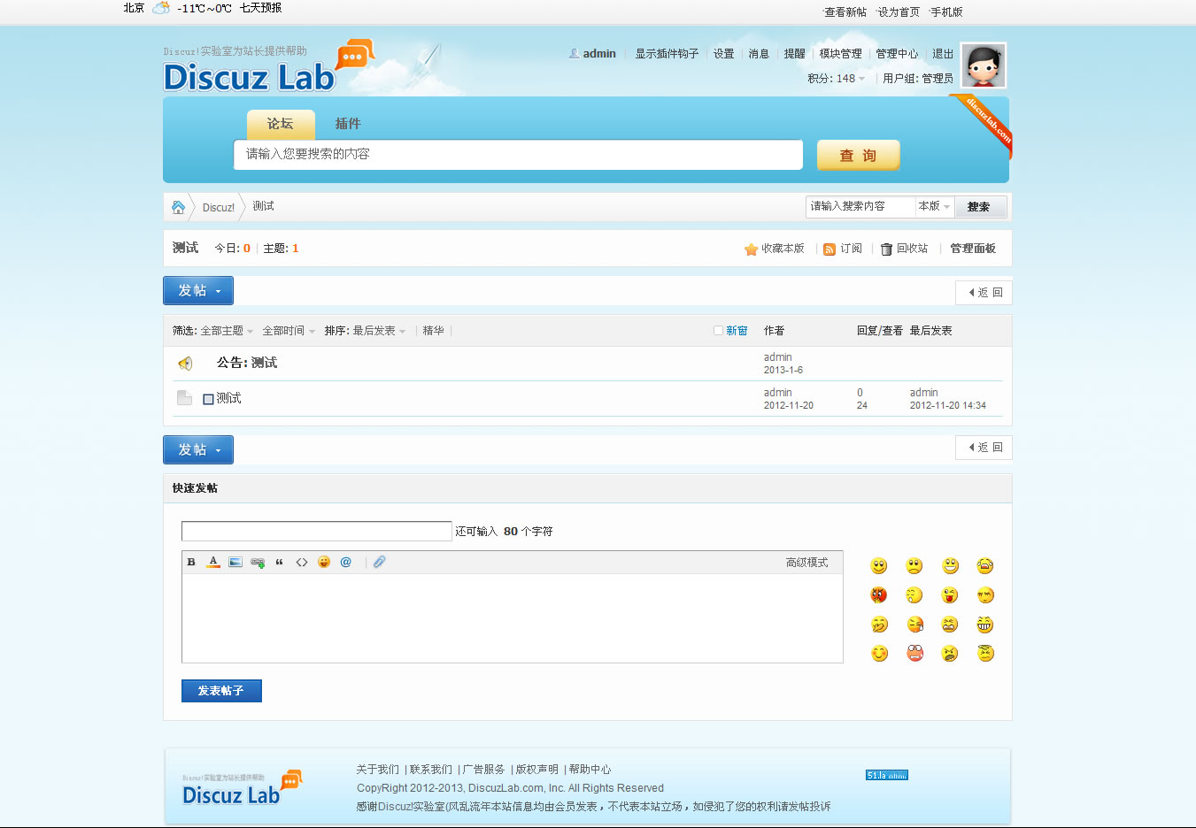
Task: Click inside the quick post message text area
Action: coord(513,617)
